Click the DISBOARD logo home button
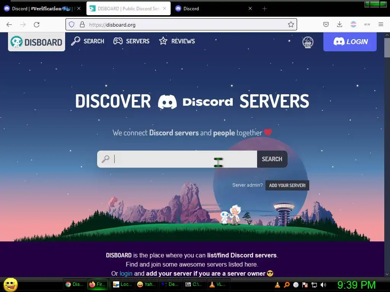 (37, 42)
